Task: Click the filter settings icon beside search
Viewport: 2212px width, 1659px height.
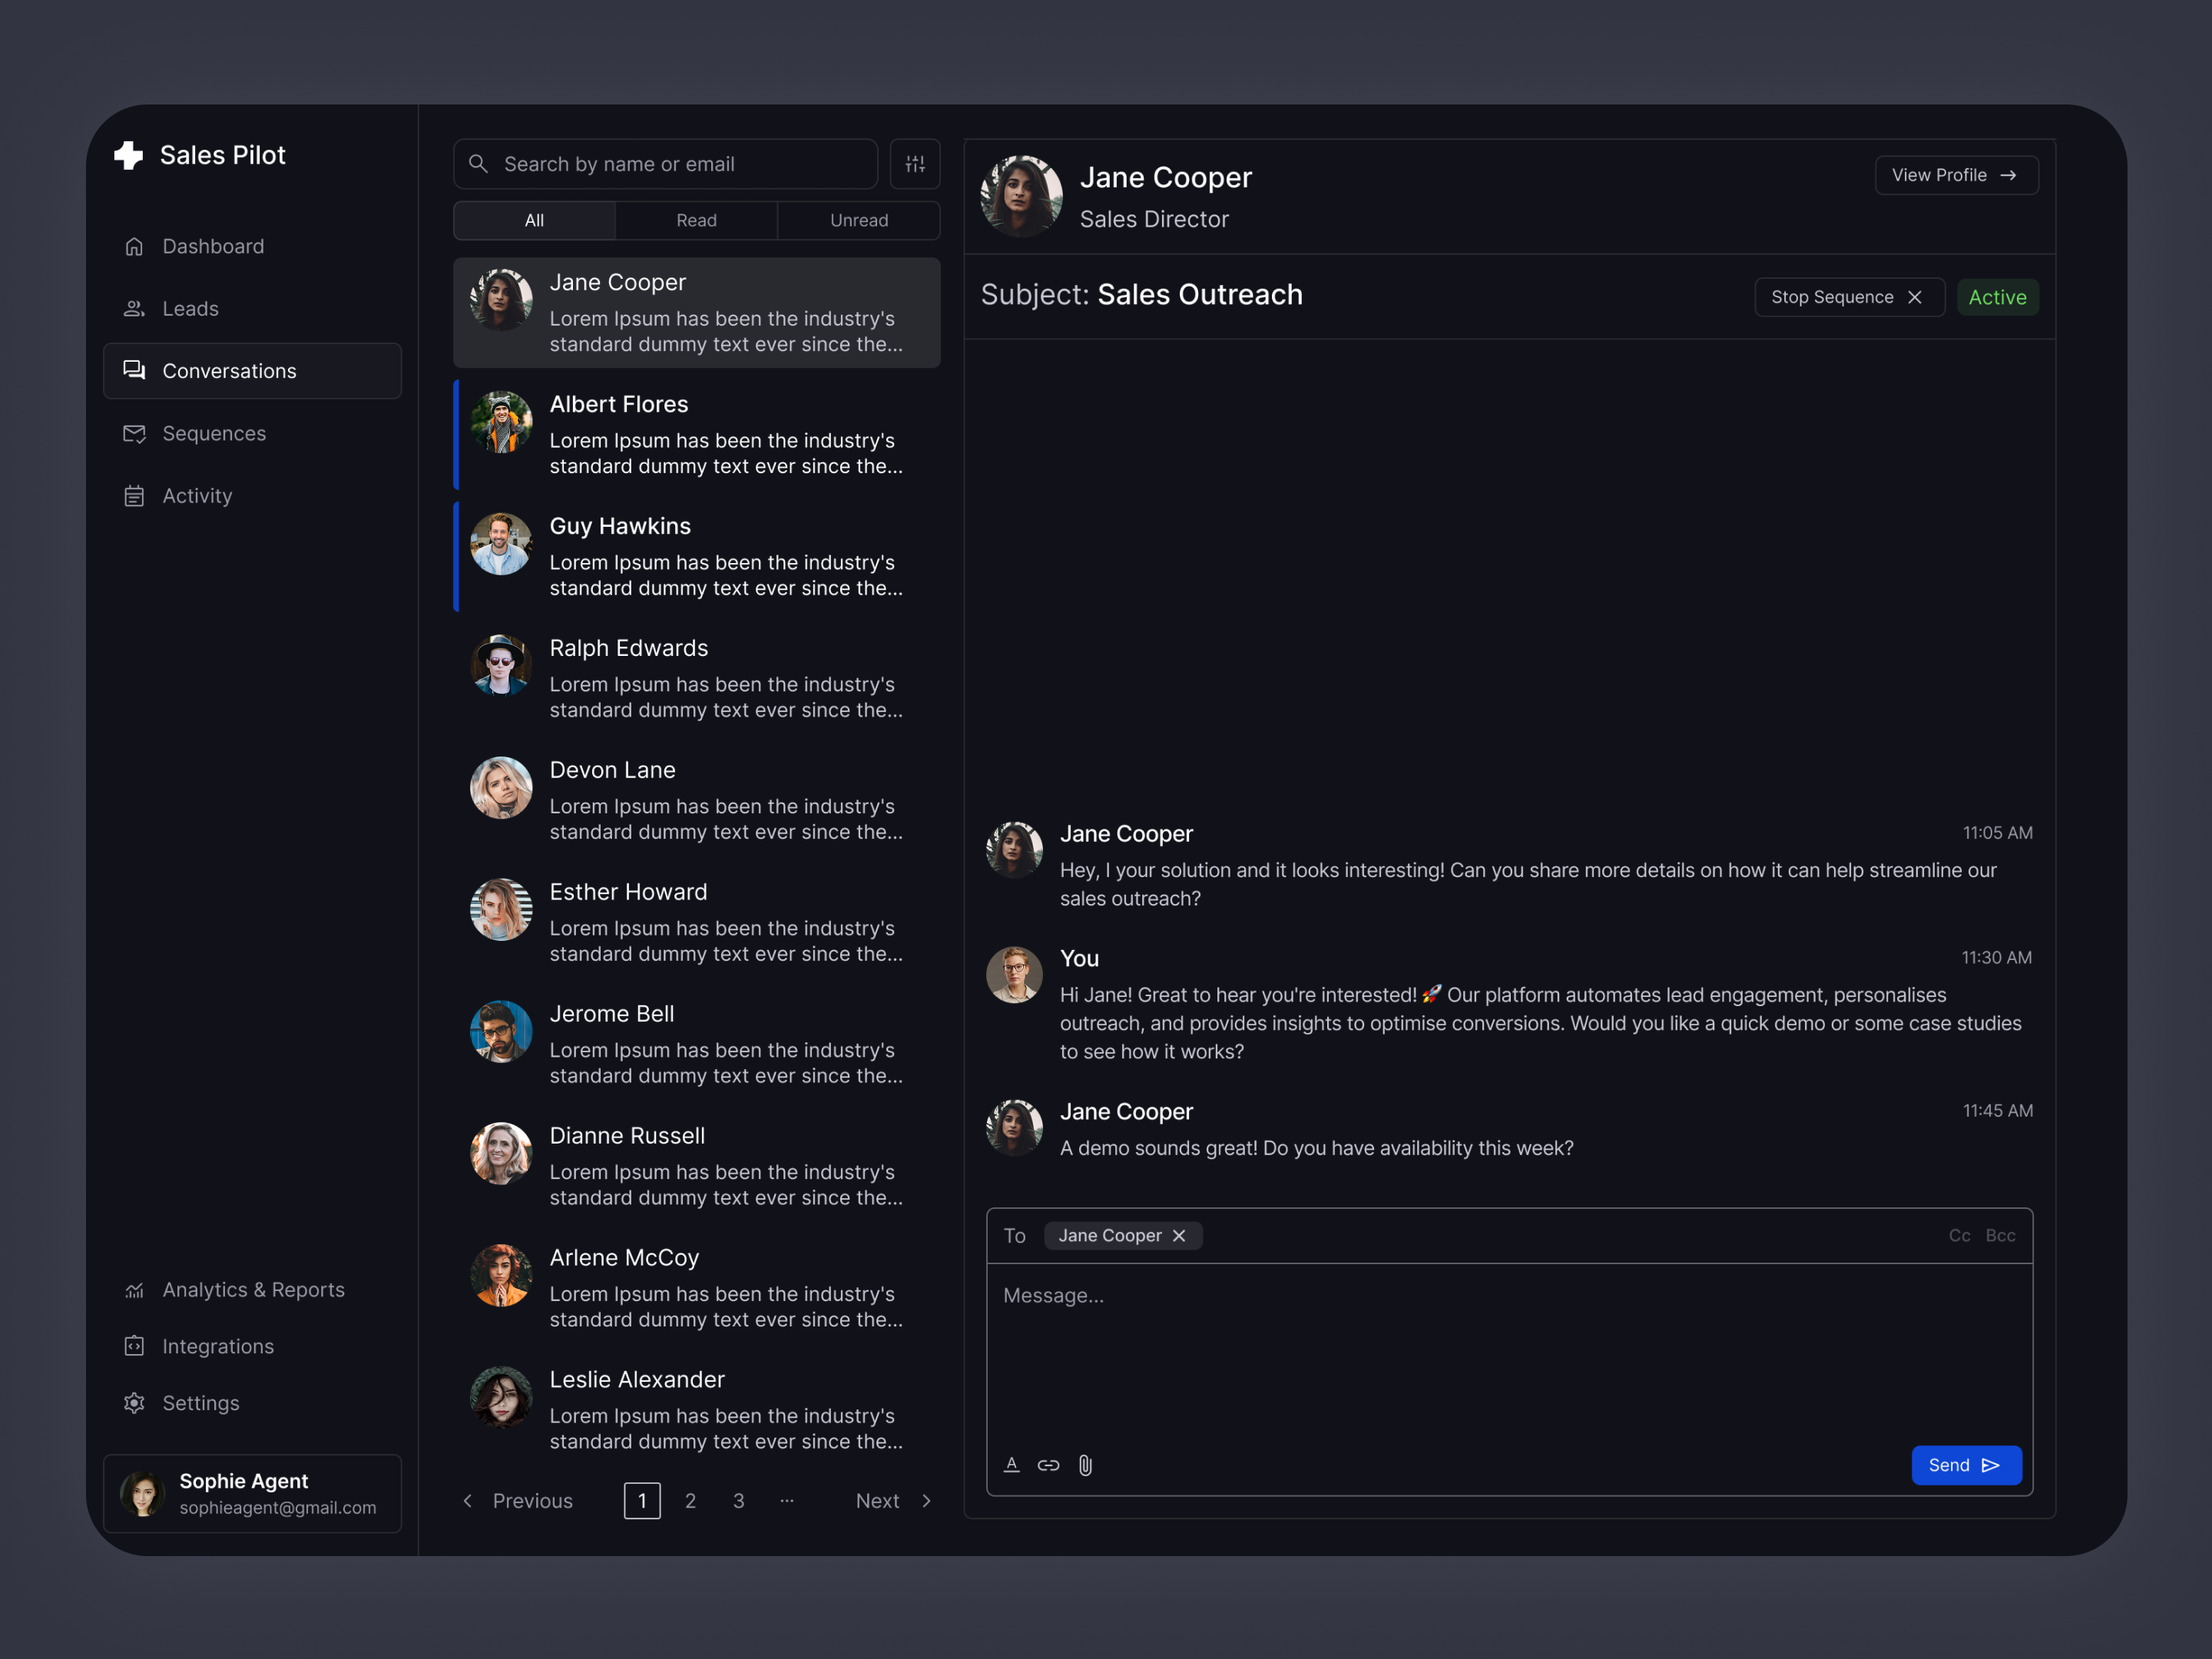Action: coord(914,164)
